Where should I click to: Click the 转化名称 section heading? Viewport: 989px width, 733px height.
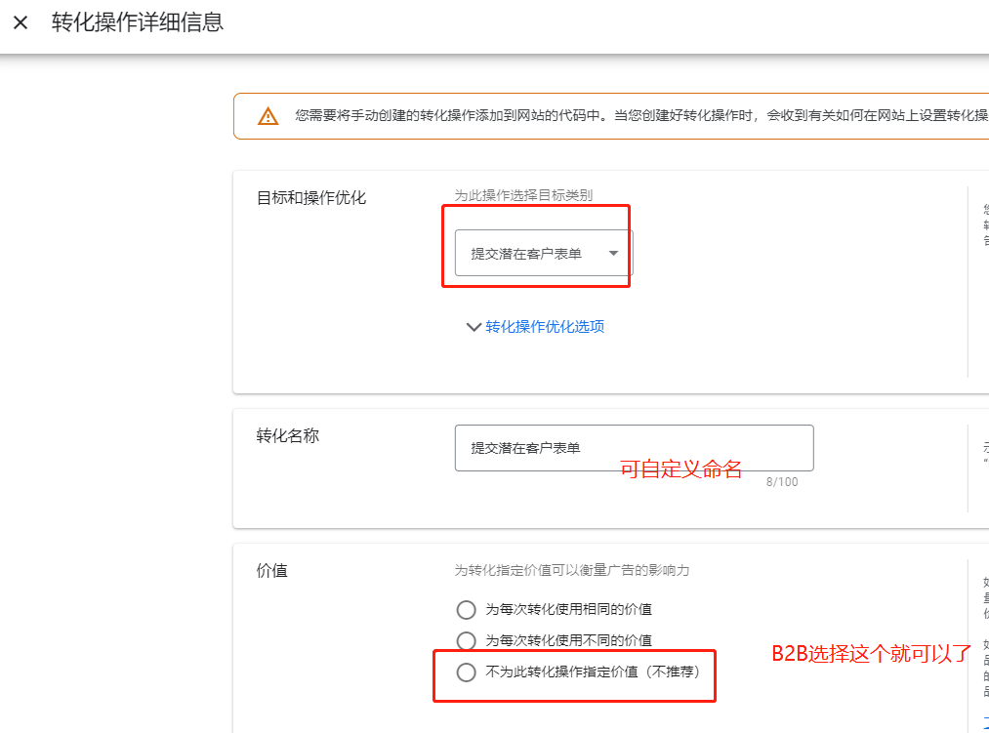coord(287,436)
